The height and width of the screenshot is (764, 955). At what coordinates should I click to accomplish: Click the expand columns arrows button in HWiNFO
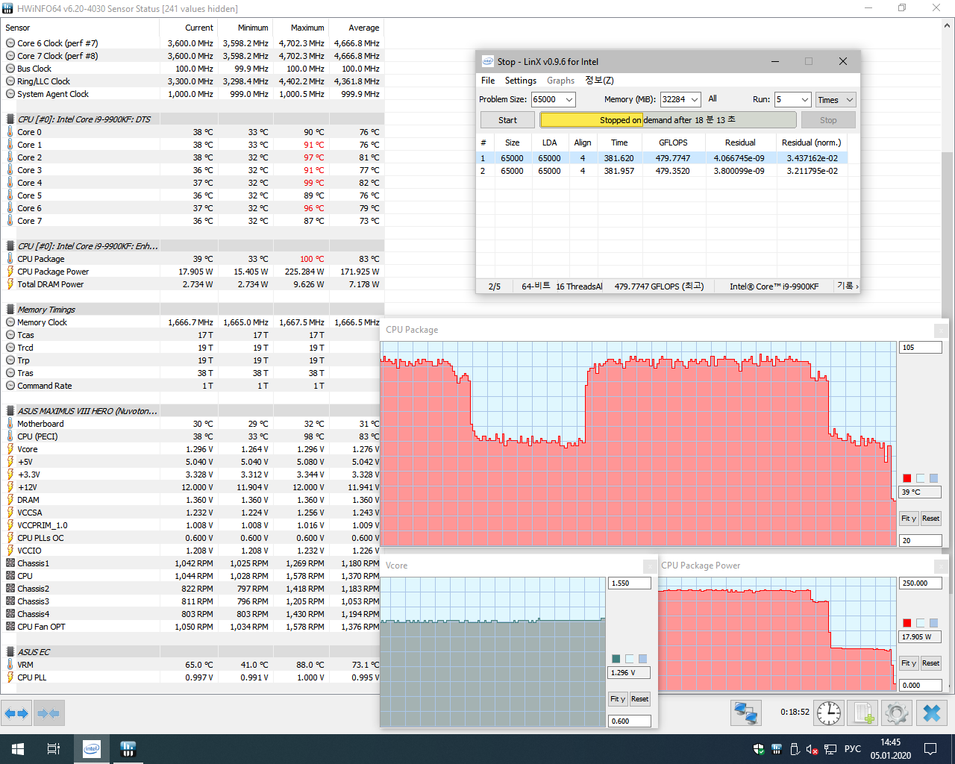pos(16,713)
